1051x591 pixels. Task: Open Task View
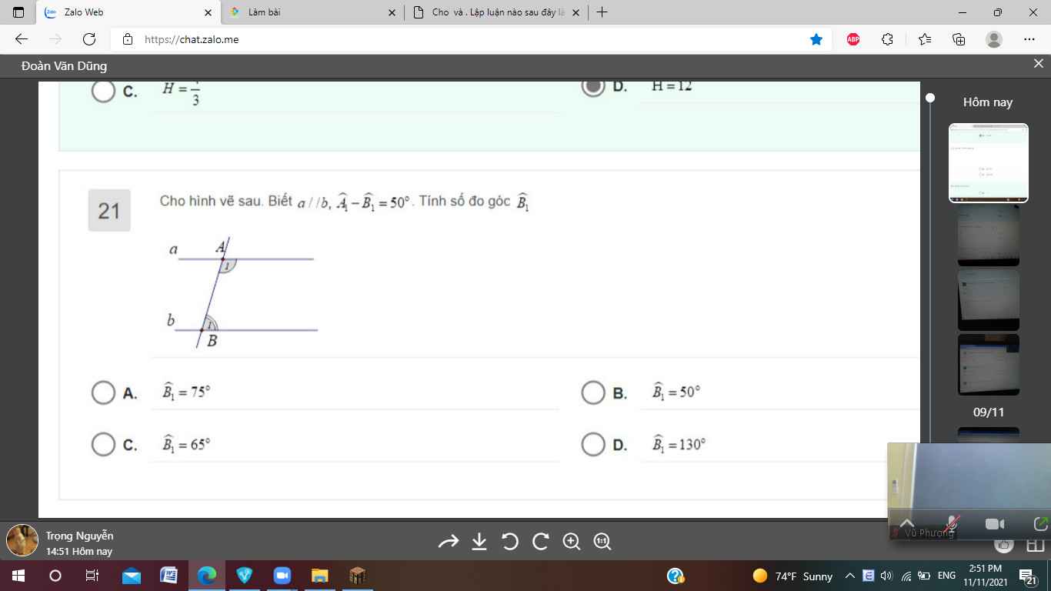92,576
